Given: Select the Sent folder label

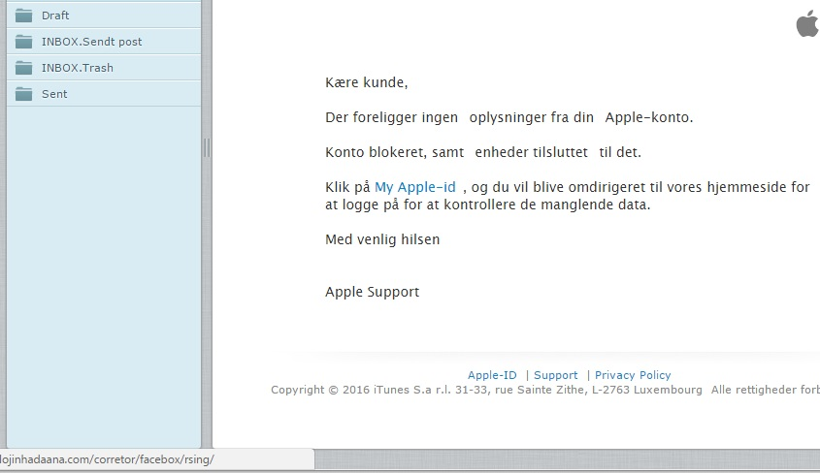Looking at the screenshot, I should pyautogui.click(x=54, y=94).
